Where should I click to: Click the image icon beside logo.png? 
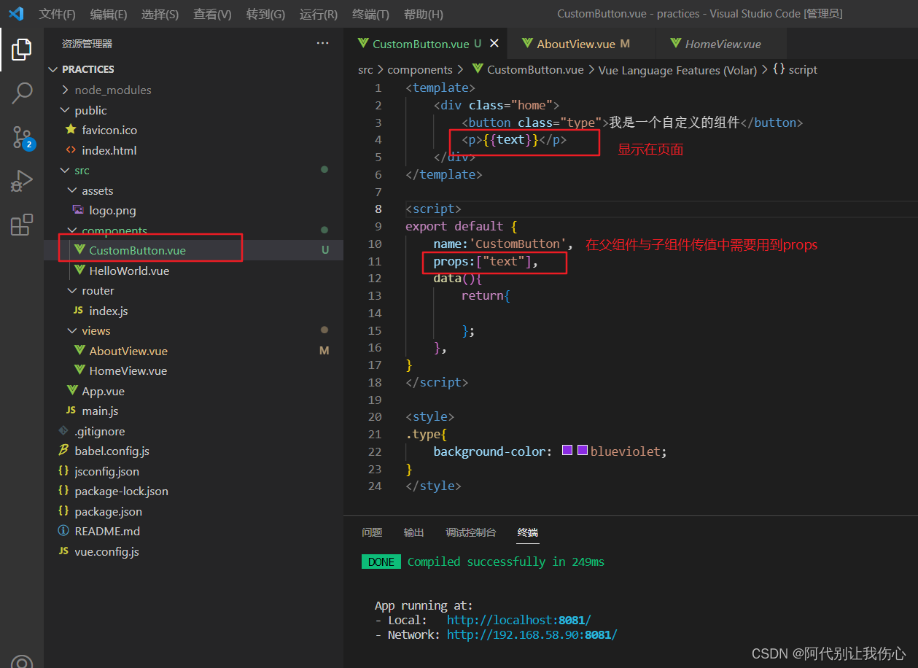(x=78, y=210)
